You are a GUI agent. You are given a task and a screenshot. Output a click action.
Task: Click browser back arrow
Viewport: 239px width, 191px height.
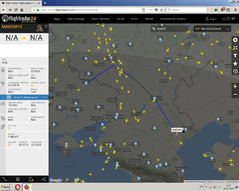click(4, 10)
